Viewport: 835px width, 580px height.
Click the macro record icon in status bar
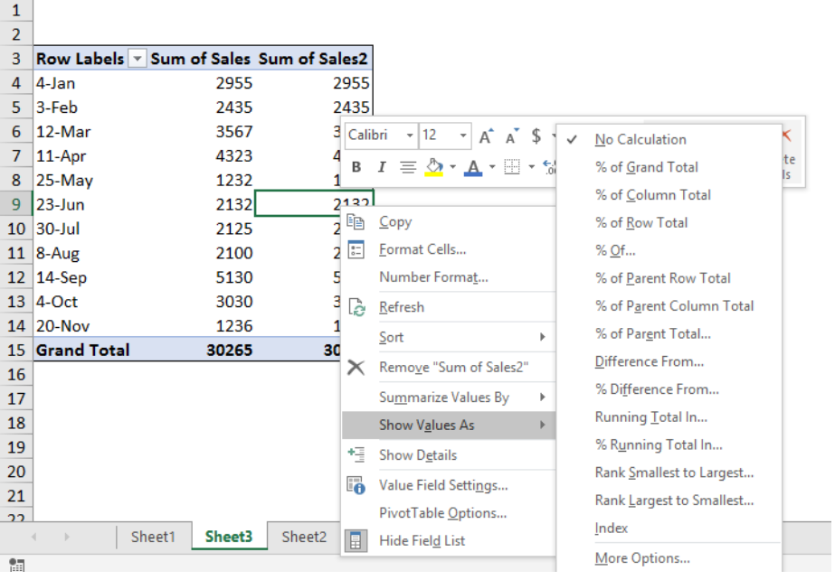coord(16,566)
